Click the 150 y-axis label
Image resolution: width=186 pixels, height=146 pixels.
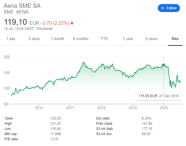point(7,73)
